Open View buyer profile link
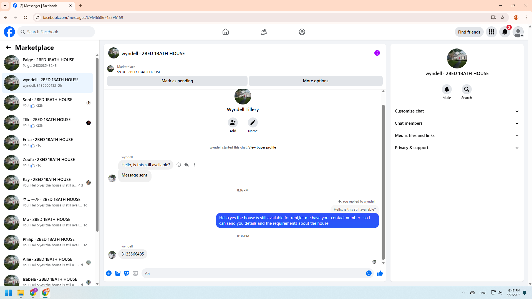532x299 pixels. pyautogui.click(x=262, y=147)
